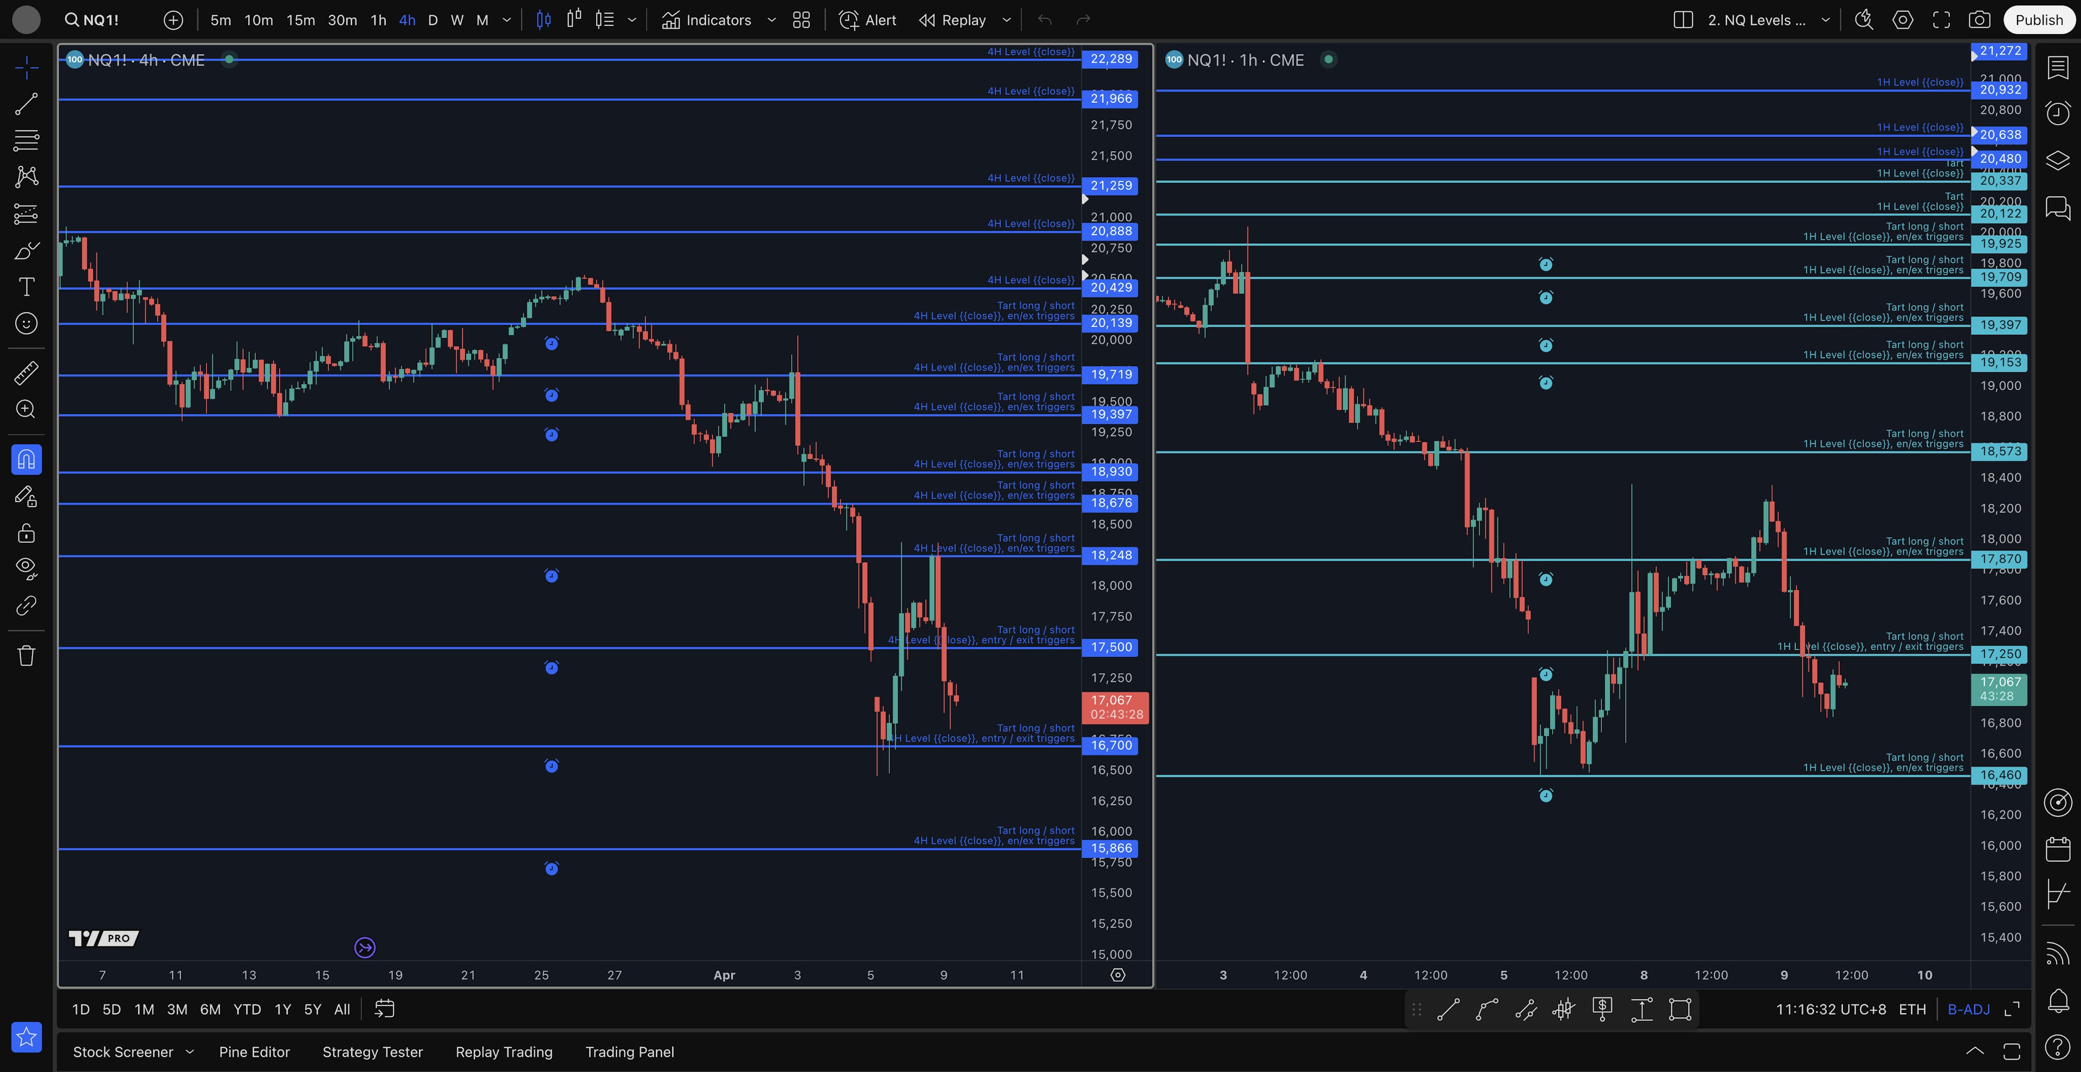Open the Measure ruler tool
Image resolution: width=2081 pixels, height=1072 pixels.
[x=26, y=373]
